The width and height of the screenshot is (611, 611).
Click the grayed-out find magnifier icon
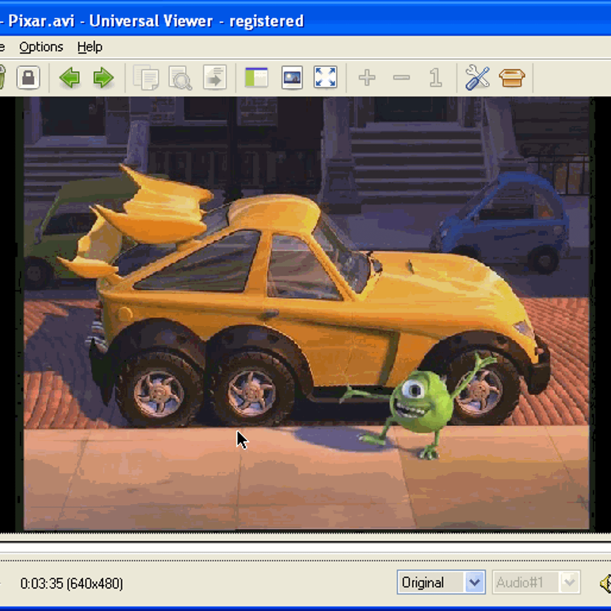[180, 78]
